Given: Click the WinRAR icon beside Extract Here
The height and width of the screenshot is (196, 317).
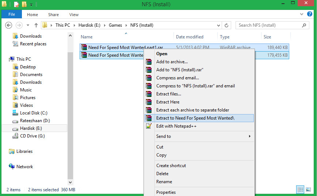Looking at the screenshot, I should tap(149, 102).
